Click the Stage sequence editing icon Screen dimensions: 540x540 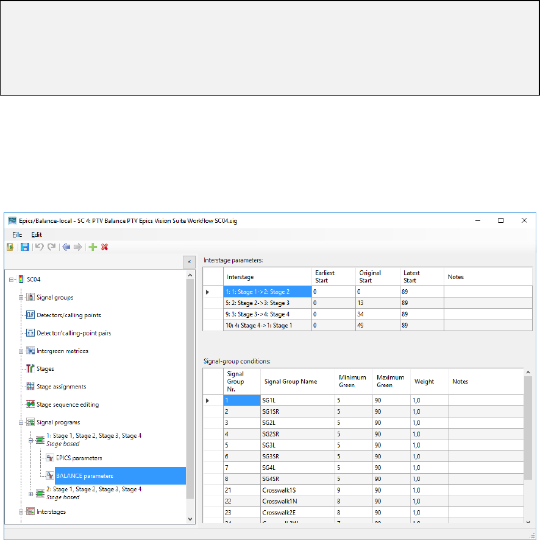click(x=31, y=404)
